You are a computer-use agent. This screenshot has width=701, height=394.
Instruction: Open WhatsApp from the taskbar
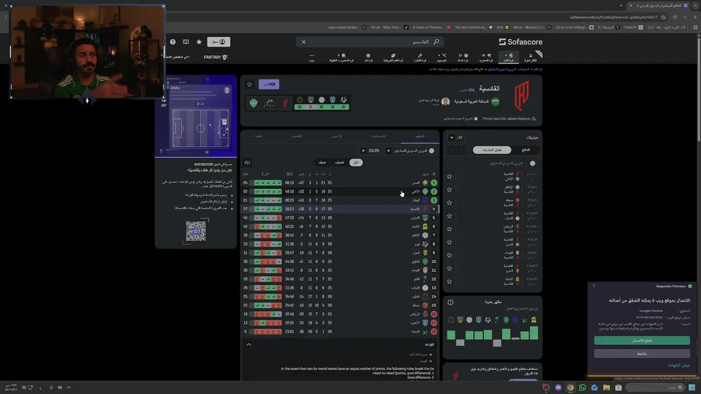pyautogui.click(x=582, y=387)
